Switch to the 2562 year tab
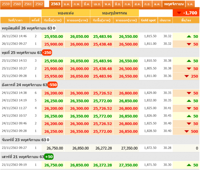The width and height of the screenshot is (200, 170). 39,4
